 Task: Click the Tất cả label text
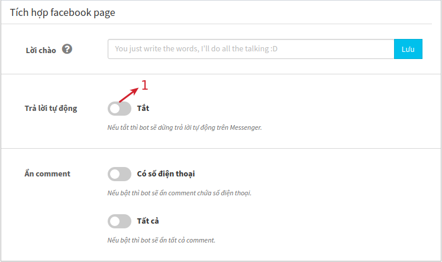[148, 221]
